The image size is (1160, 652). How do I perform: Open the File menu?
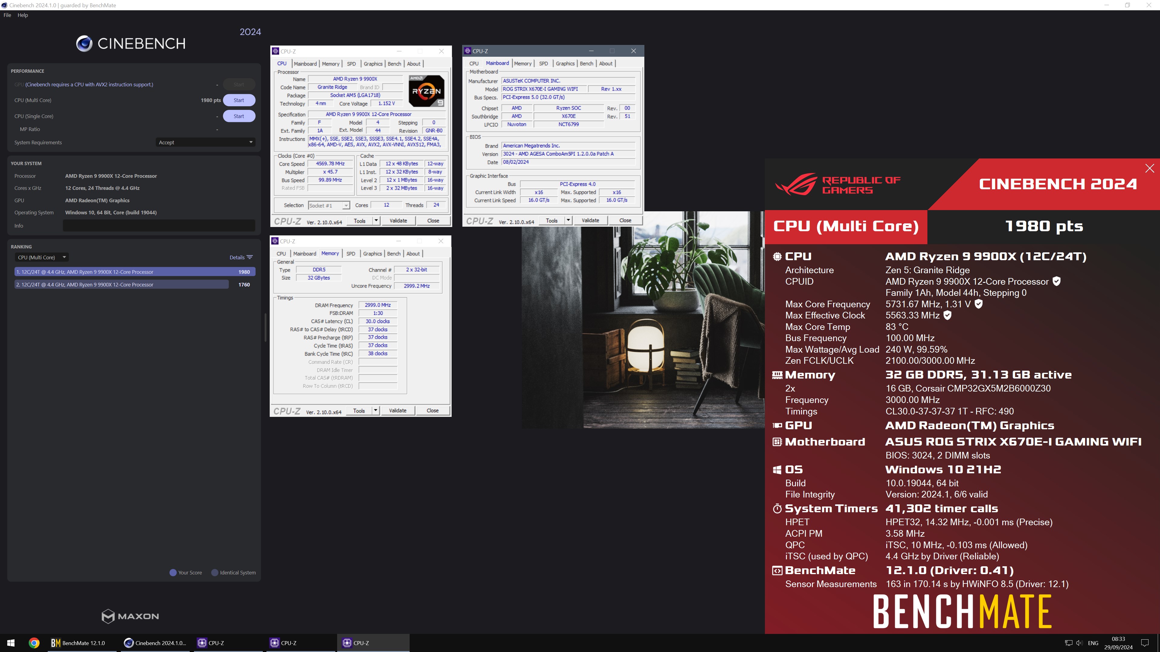tap(7, 15)
